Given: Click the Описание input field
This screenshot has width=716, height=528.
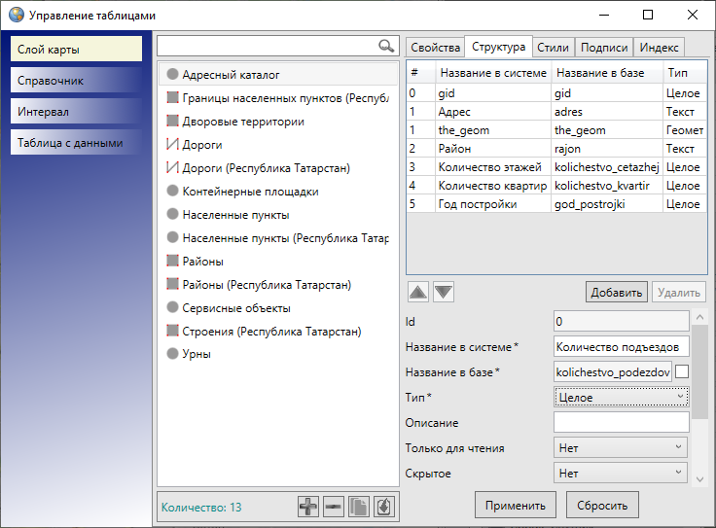Looking at the screenshot, I should [621, 422].
